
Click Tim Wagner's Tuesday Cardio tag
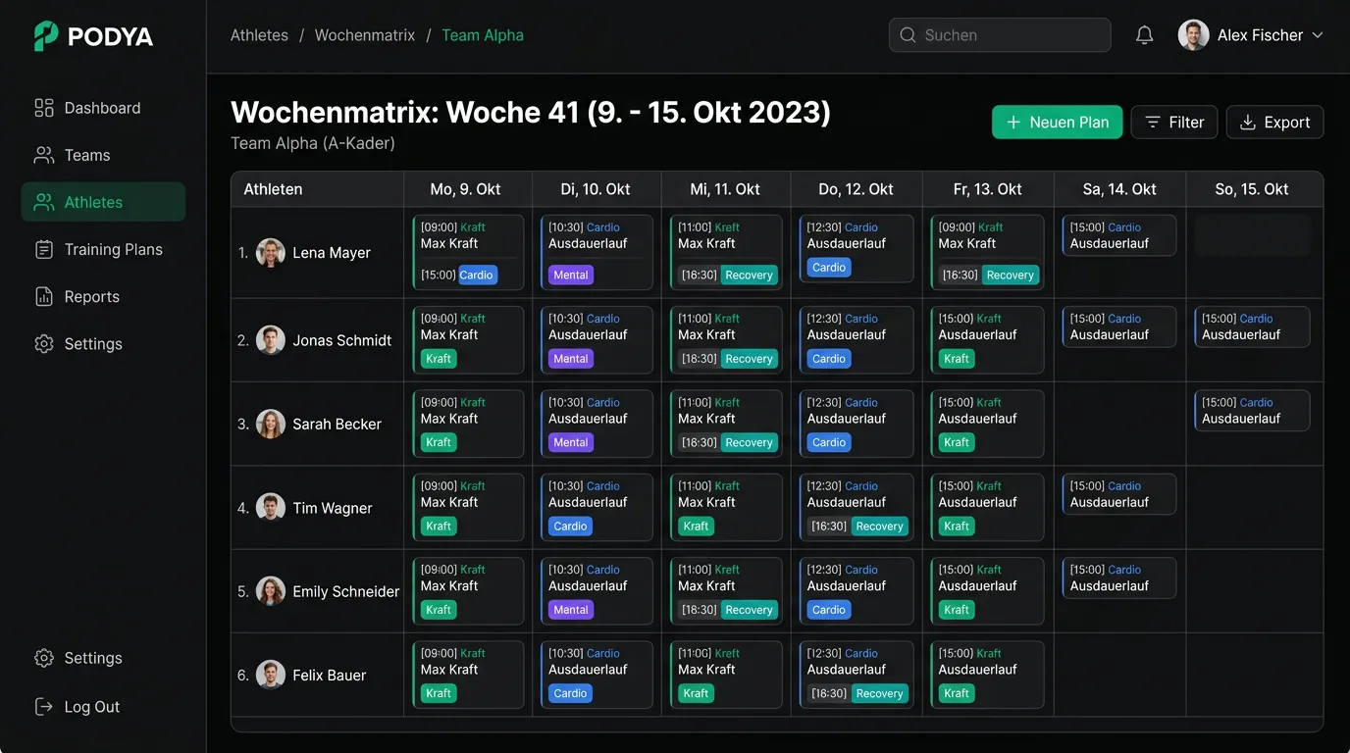[570, 527]
